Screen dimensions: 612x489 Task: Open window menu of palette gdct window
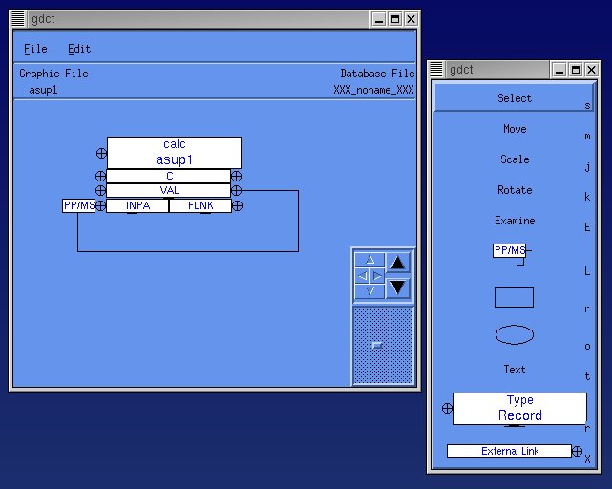coord(436,70)
